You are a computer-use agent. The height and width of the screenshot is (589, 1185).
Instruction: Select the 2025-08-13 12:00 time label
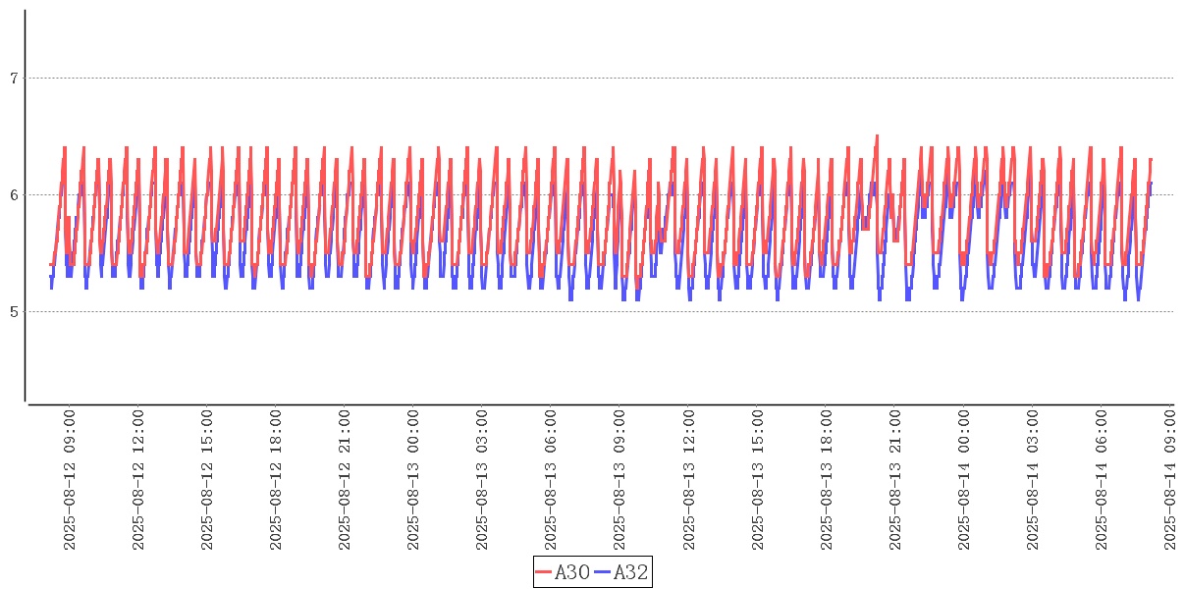(689, 480)
